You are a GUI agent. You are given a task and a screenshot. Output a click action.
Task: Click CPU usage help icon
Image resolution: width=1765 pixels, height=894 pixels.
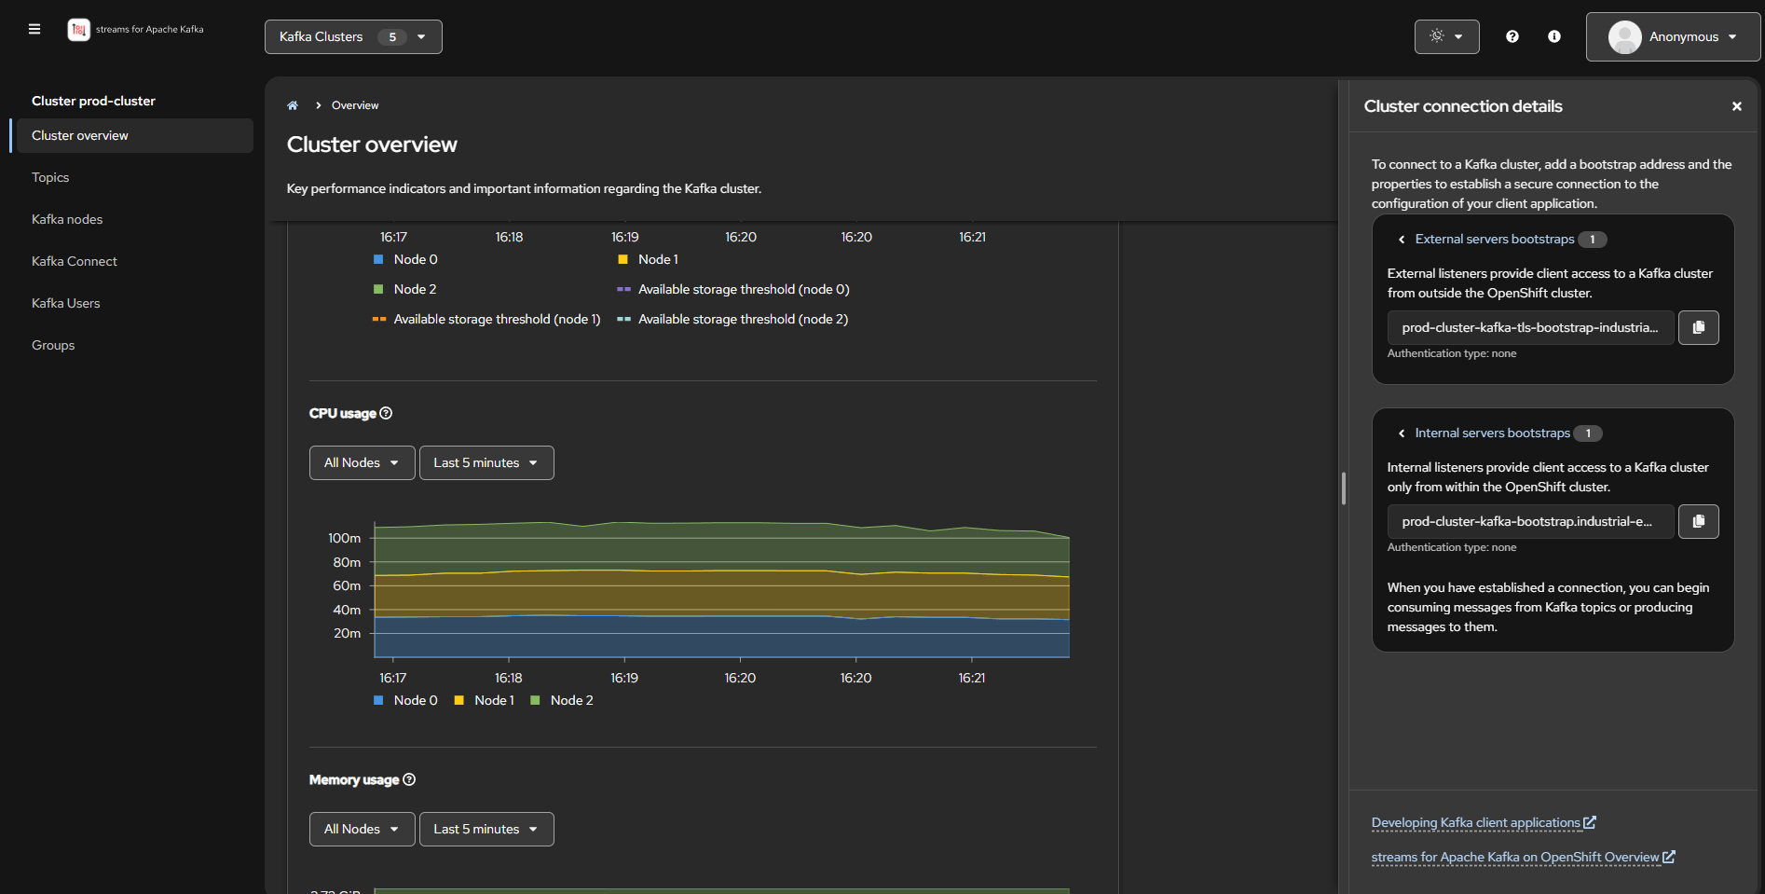tap(386, 413)
